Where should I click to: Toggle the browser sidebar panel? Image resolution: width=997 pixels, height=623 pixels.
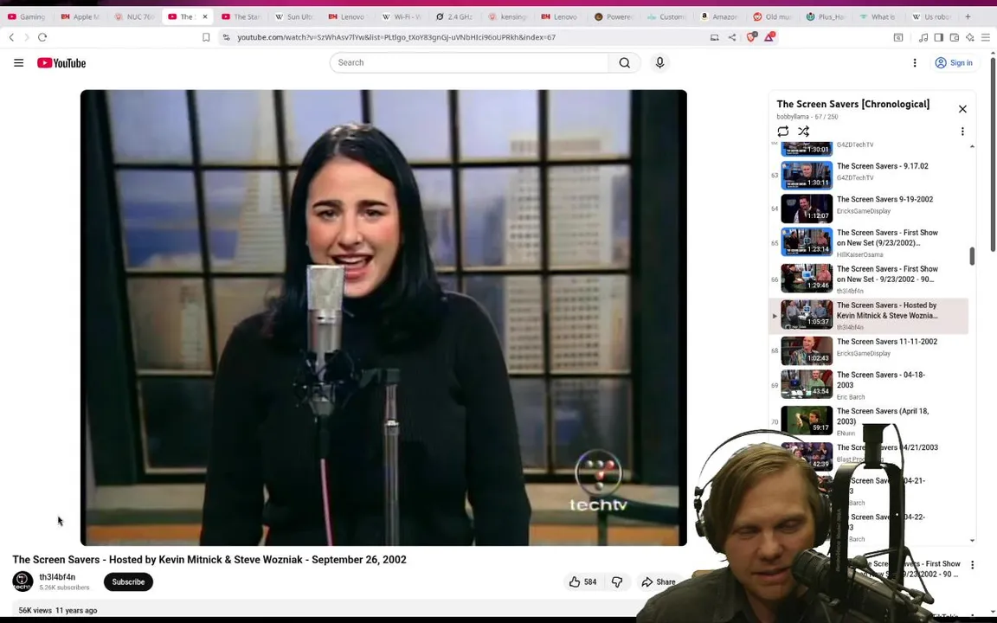coord(938,37)
